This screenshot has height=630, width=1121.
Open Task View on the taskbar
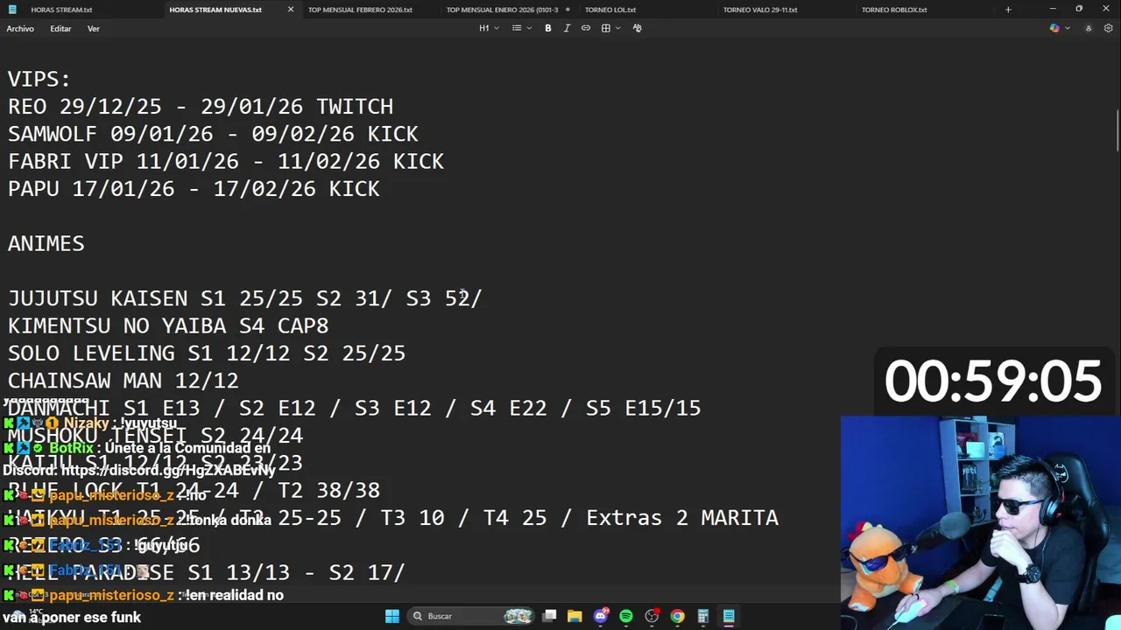coord(549,616)
